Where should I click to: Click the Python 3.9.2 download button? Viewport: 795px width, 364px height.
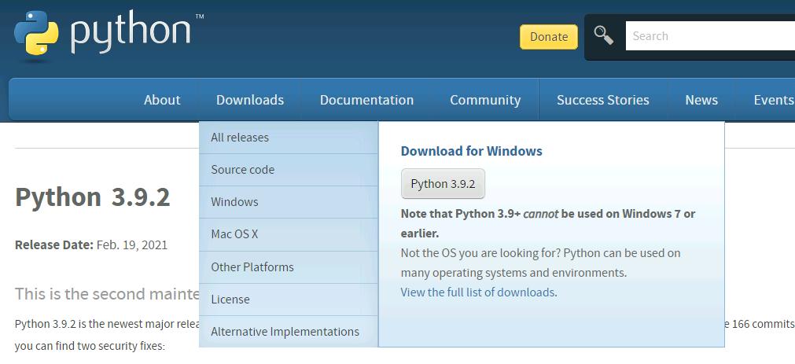coord(443,183)
